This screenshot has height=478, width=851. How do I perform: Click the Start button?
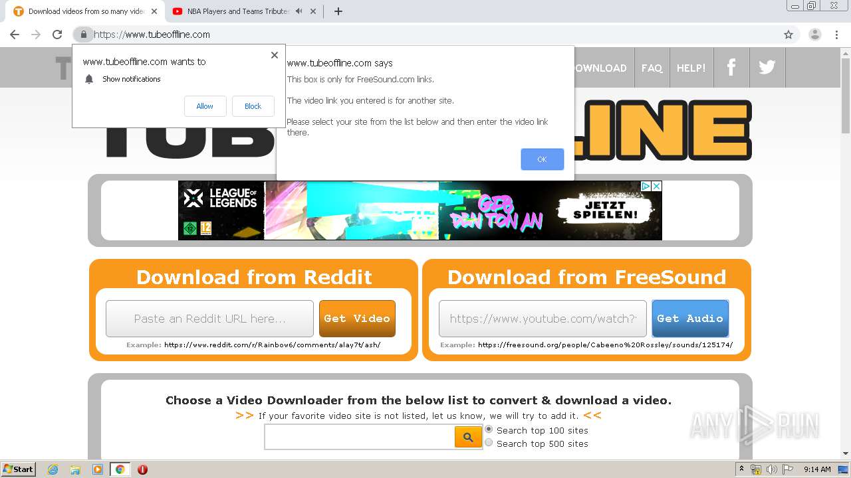click(18, 469)
